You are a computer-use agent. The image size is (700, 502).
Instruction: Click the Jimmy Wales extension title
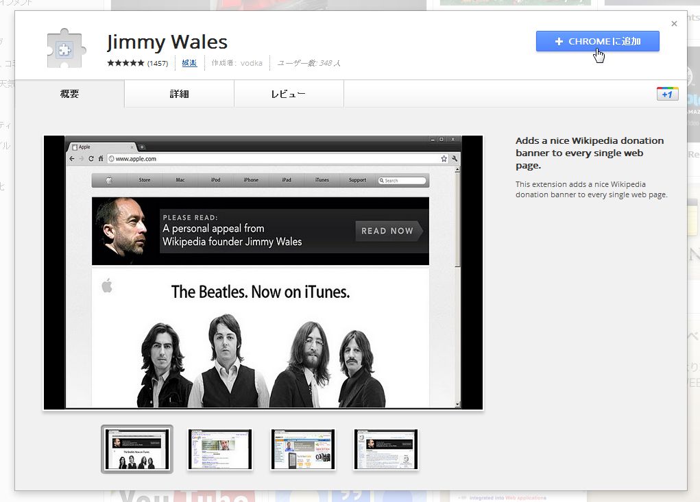(167, 42)
